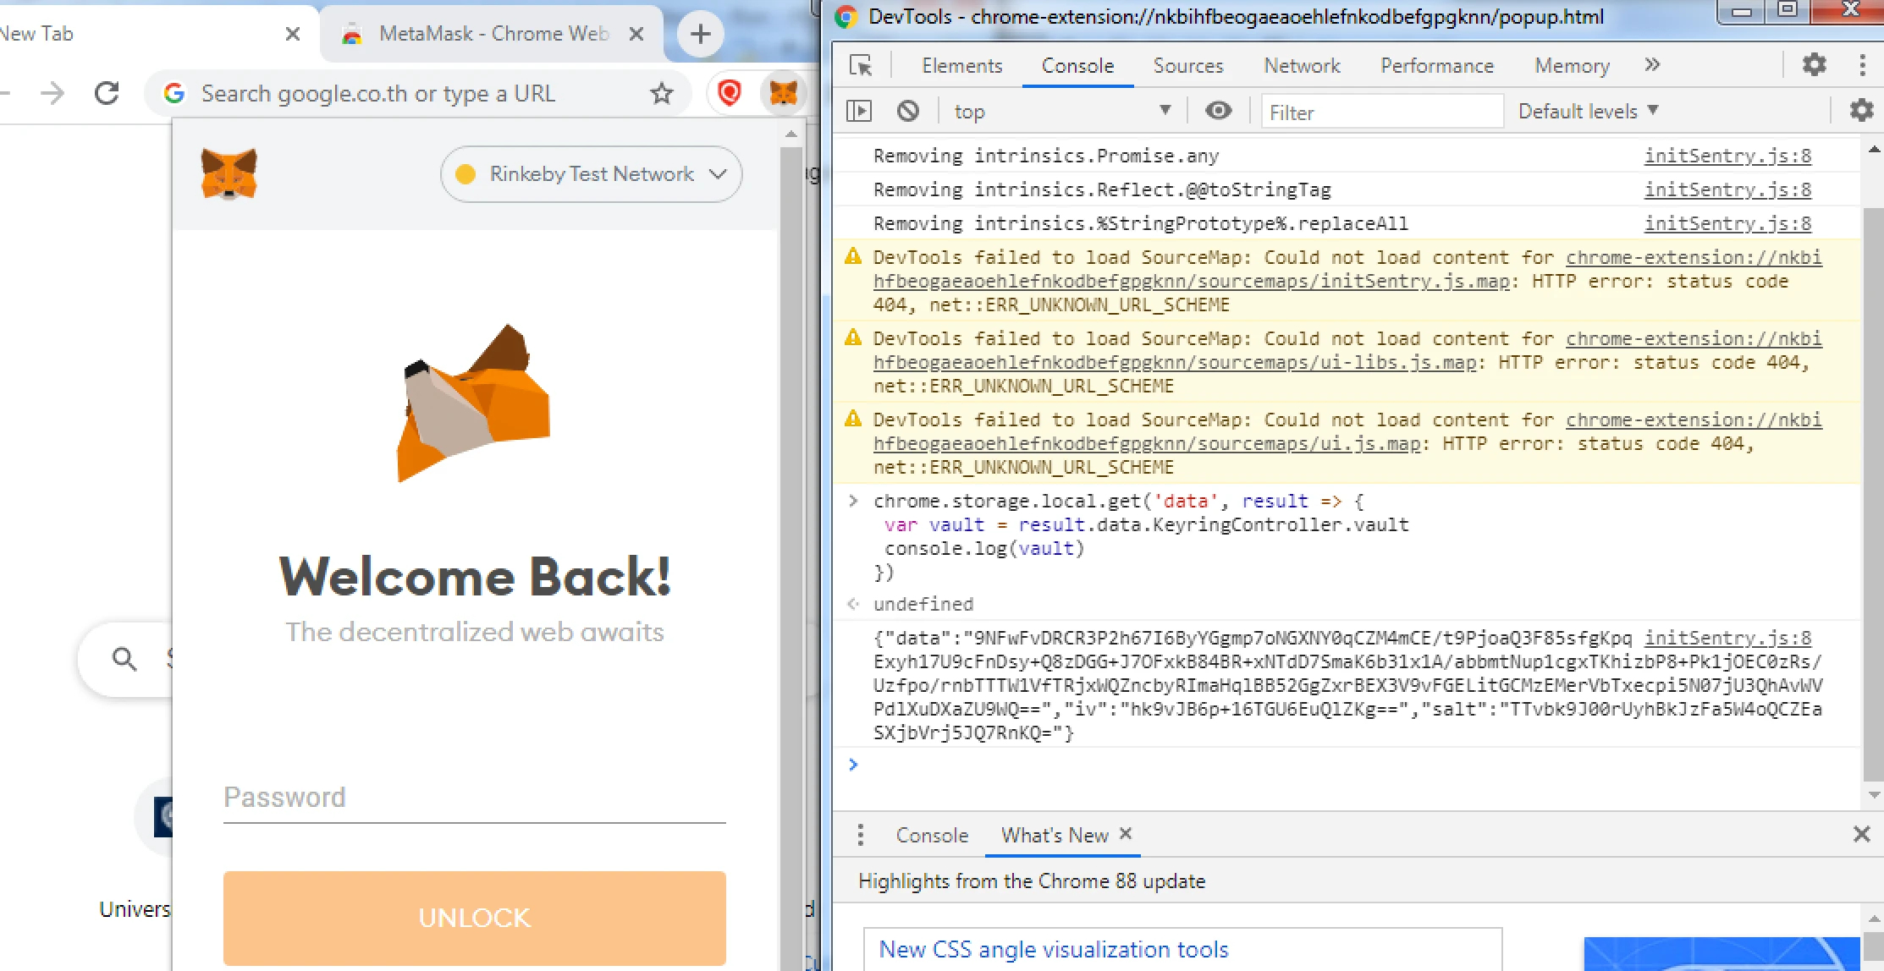This screenshot has height=971, width=1884.
Task: Select the What's New drawer tab
Action: point(1055,835)
